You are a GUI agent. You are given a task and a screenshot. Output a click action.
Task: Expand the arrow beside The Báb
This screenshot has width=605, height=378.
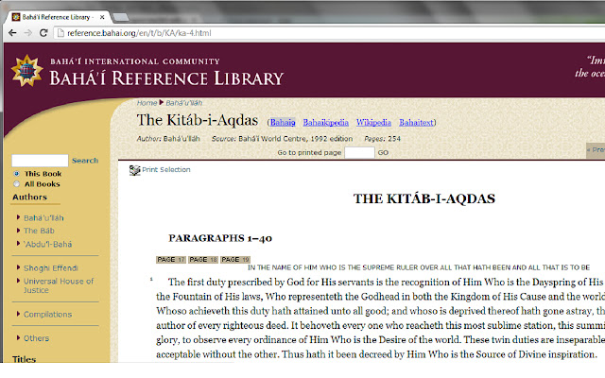coord(18,231)
